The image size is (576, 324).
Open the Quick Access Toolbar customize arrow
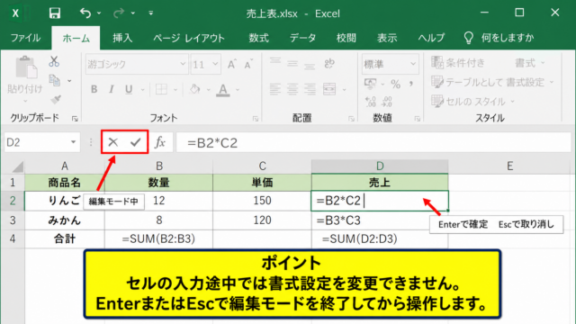(150, 13)
